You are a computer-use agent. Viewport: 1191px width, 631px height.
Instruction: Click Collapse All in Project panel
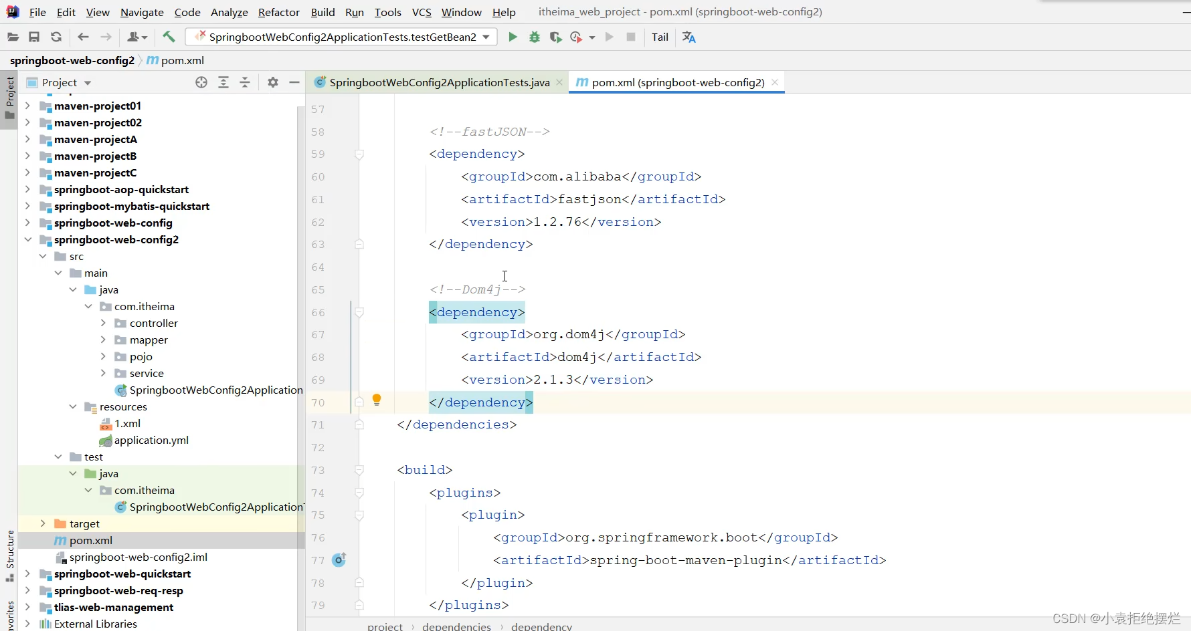pyautogui.click(x=245, y=82)
